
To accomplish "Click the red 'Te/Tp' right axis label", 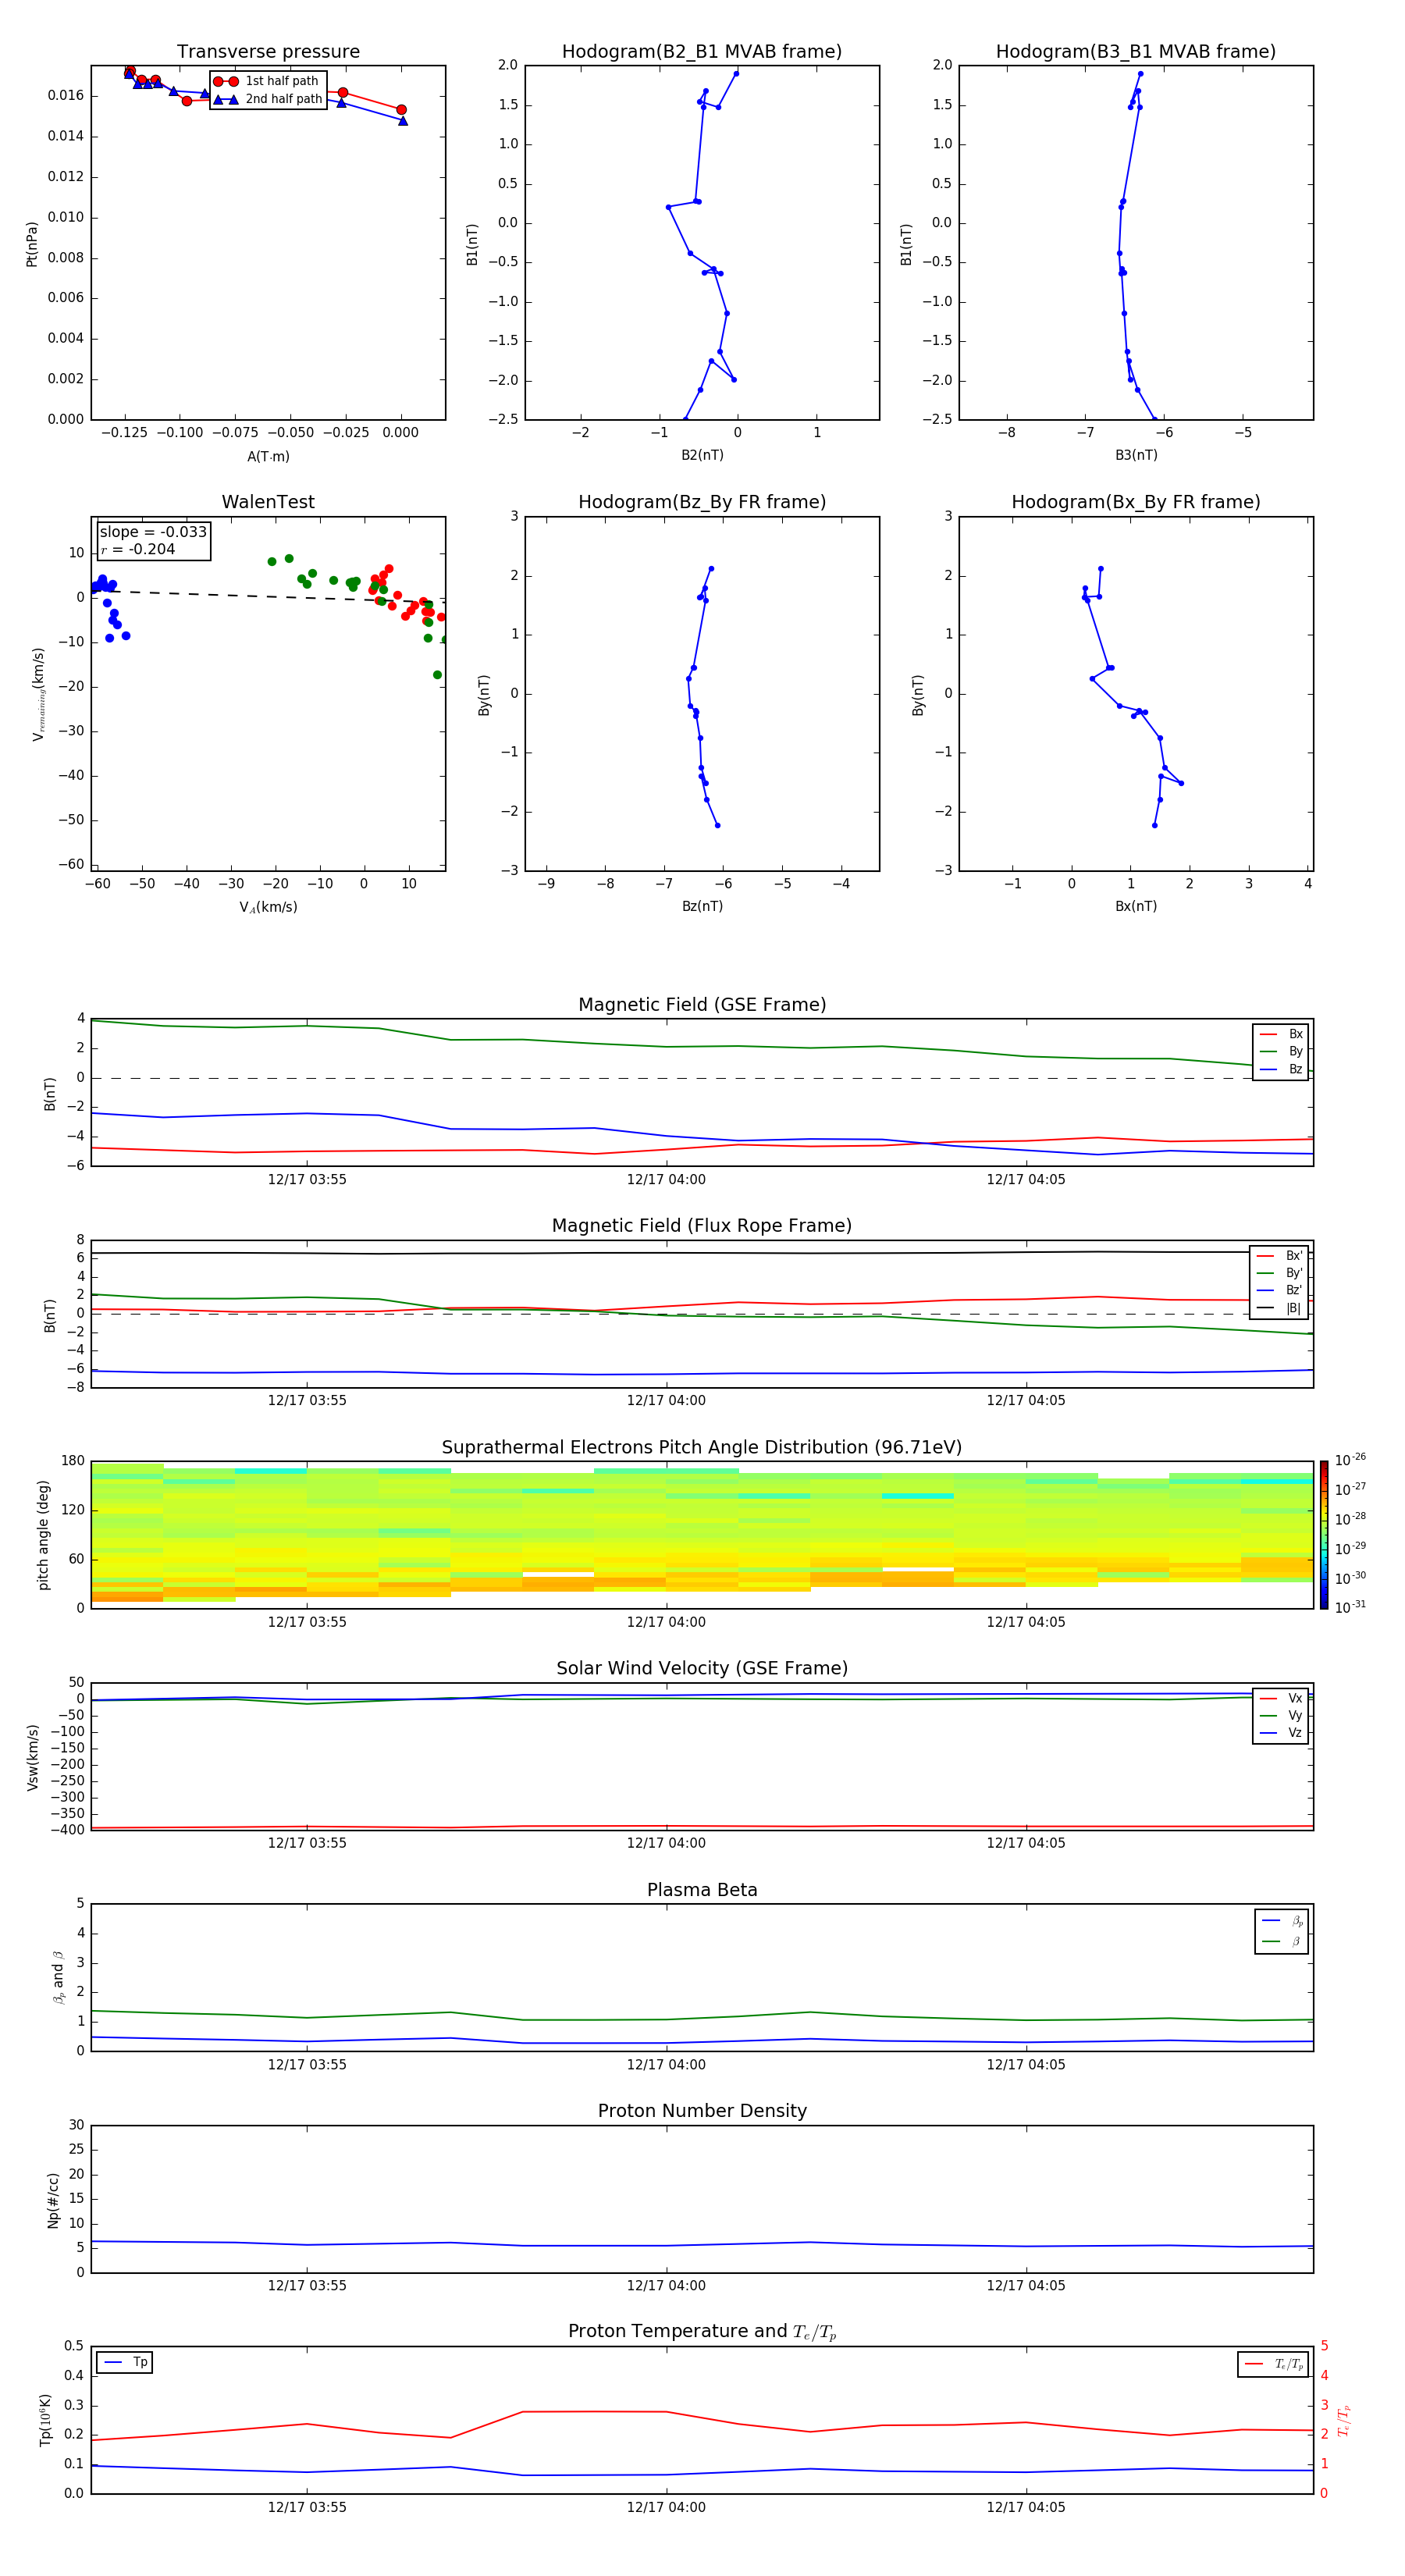I will click(1343, 2420).
